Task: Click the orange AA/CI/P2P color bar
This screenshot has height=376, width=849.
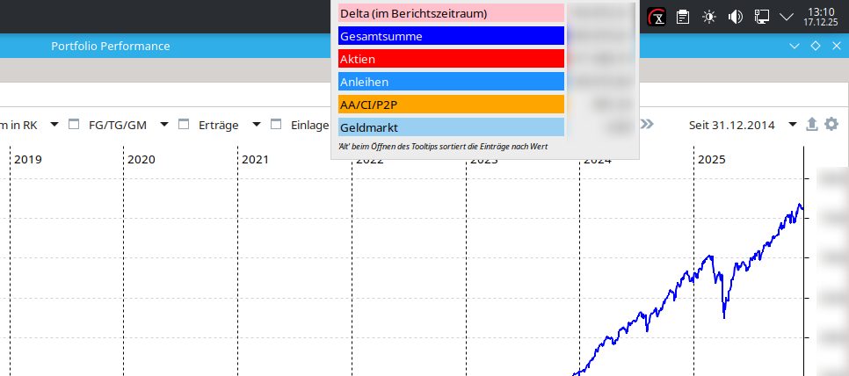Action: point(450,105)
